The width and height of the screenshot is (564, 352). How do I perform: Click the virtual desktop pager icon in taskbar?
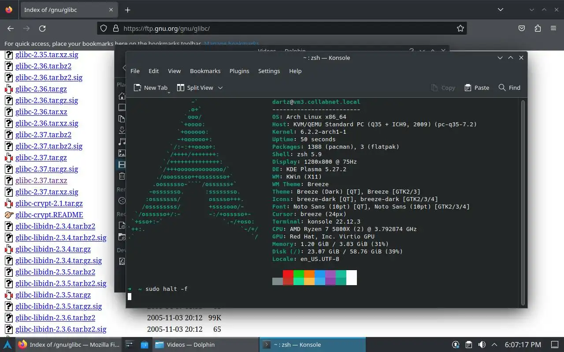(x=129, y=345)
